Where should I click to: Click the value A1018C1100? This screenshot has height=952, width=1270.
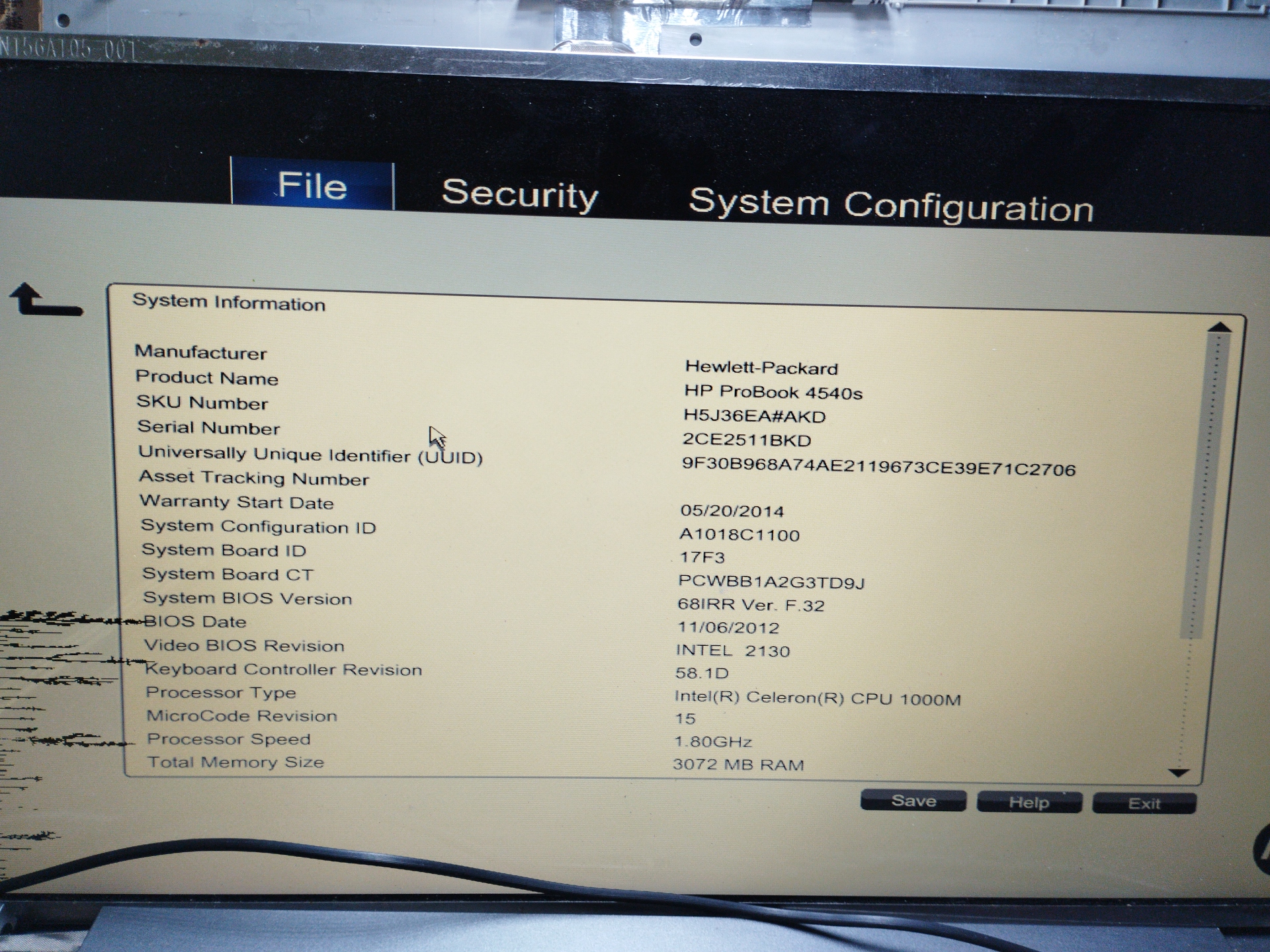coord(740,534)
